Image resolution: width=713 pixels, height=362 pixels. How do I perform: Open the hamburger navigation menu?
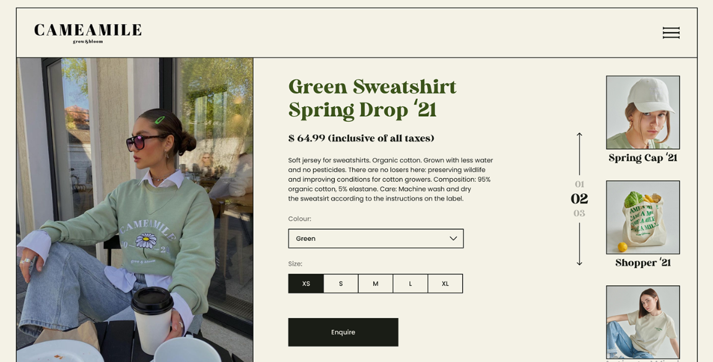[x=671, y=32]
